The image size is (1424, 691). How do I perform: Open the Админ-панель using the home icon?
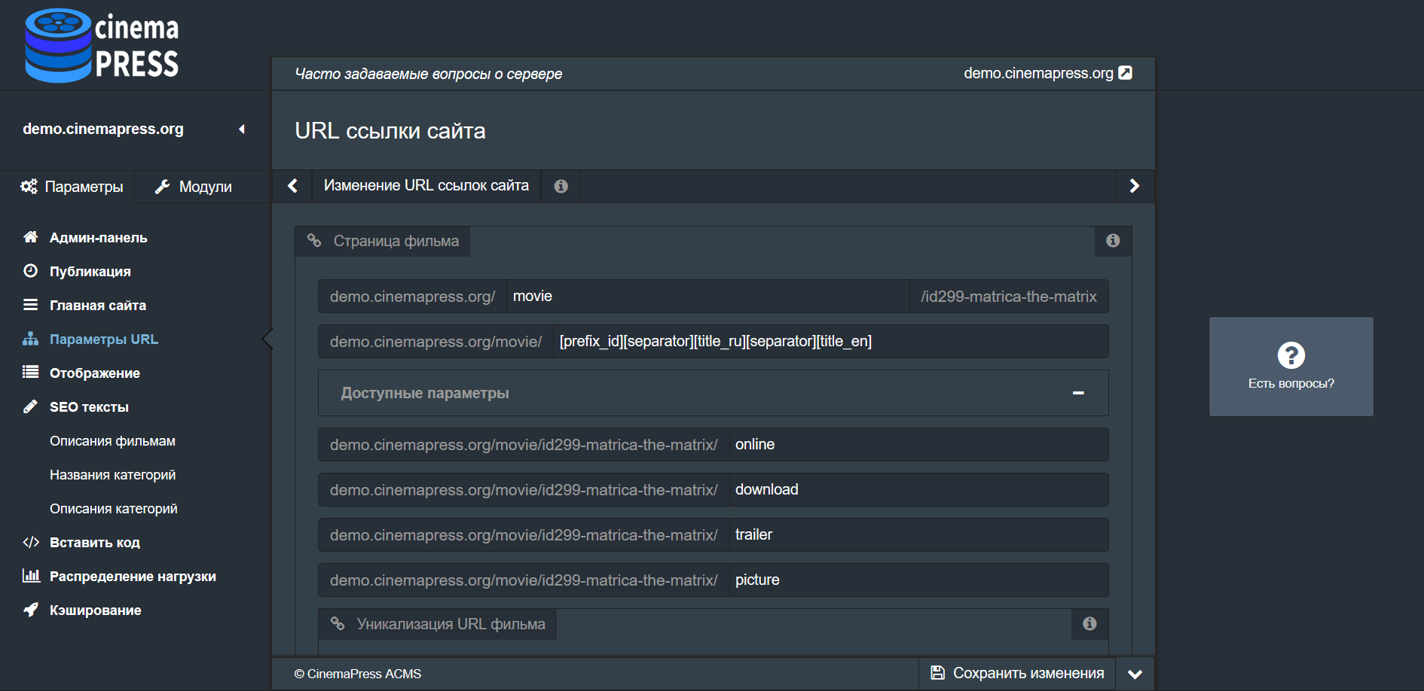(x=30, y=237)
